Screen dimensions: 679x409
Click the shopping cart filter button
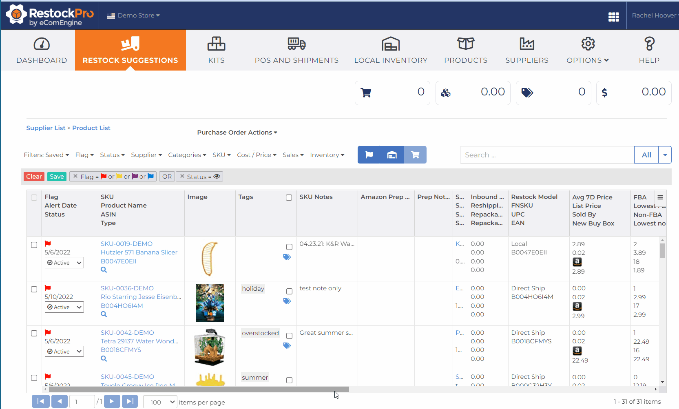tap(415, 155)
